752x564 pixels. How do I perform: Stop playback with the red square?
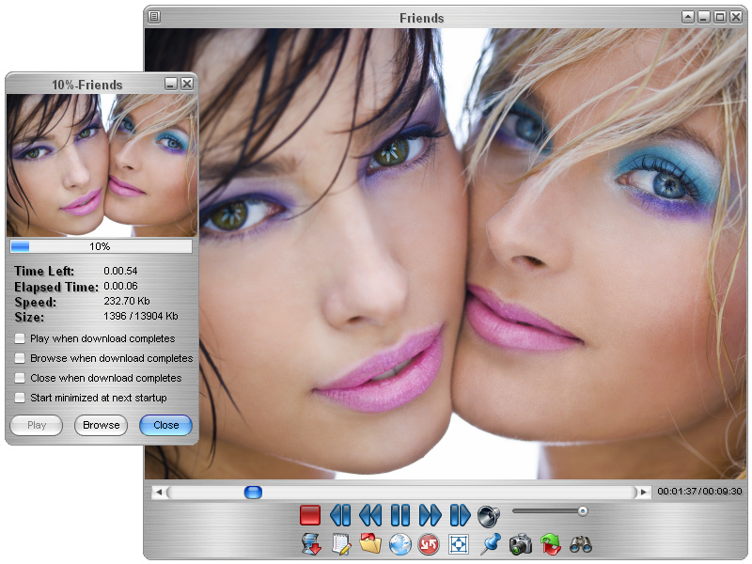(310, 513)
